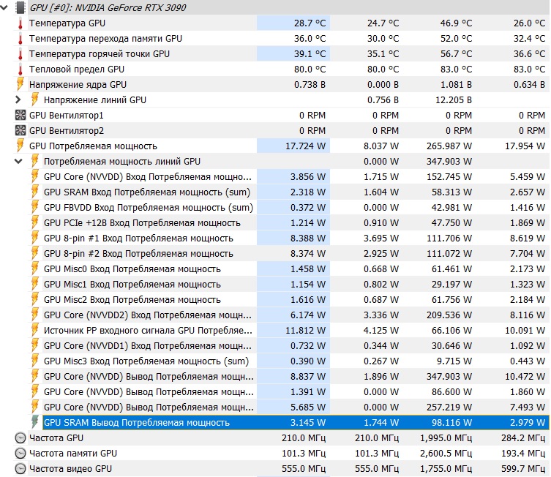
Task: Select the GPU Misc2 Вход row label
Action: pyautogui.click(x=132, y=300)
